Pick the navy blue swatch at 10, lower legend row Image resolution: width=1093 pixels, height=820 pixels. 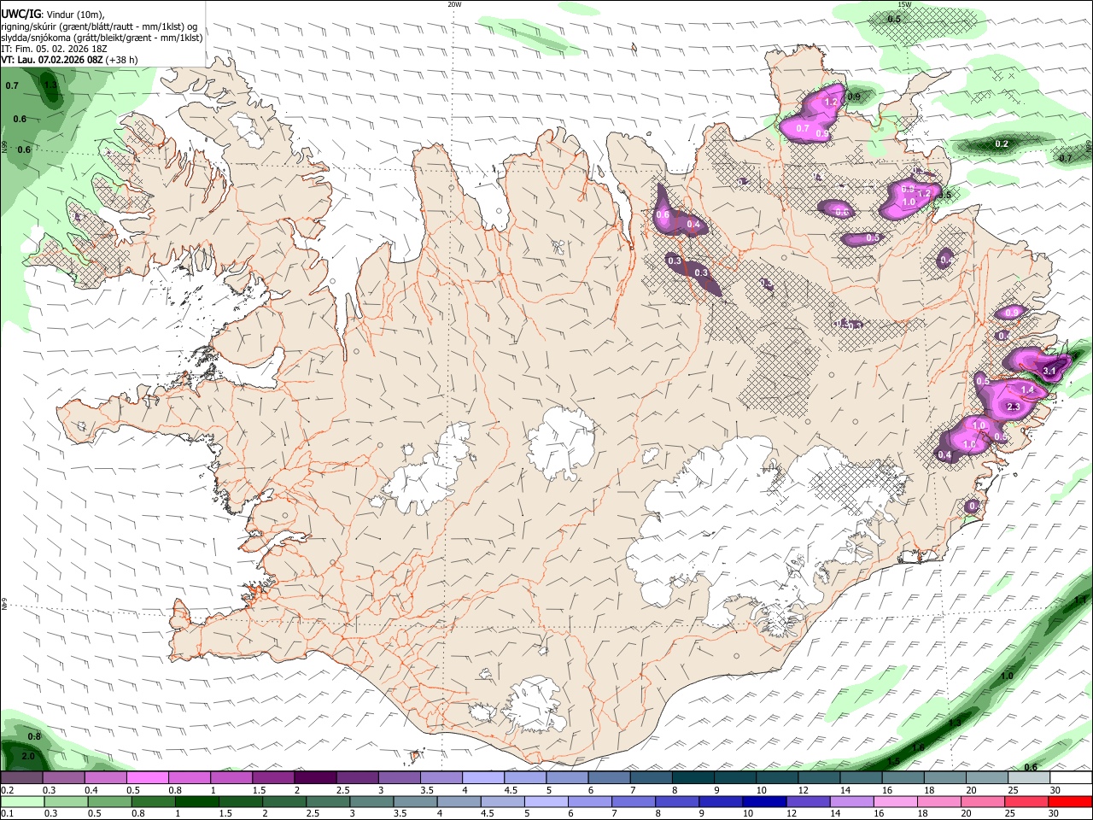[763, 802]
